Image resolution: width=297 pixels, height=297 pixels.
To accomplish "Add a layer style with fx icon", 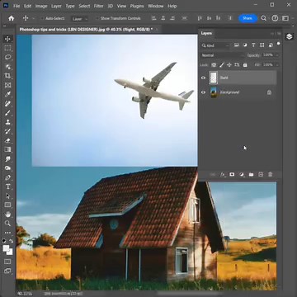I will pyautogui.click(x=223, y=175).
